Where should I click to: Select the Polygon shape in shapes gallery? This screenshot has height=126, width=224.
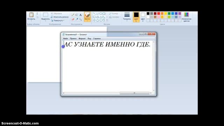98,17
